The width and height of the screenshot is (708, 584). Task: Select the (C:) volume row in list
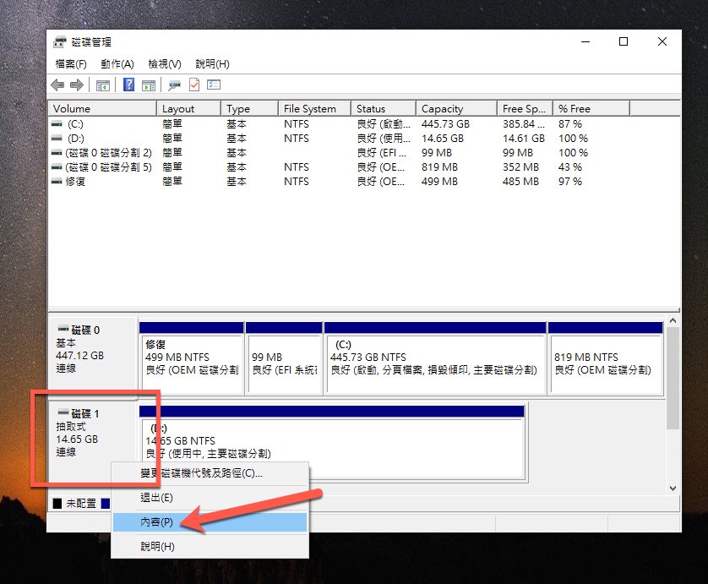coord(76,124)
